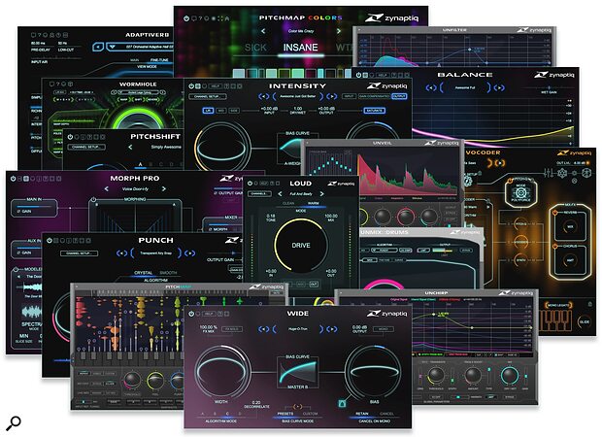Select CLEAN mode in Loud window
Viewport: 602px width, 437px height.
[x=288, y=203]
